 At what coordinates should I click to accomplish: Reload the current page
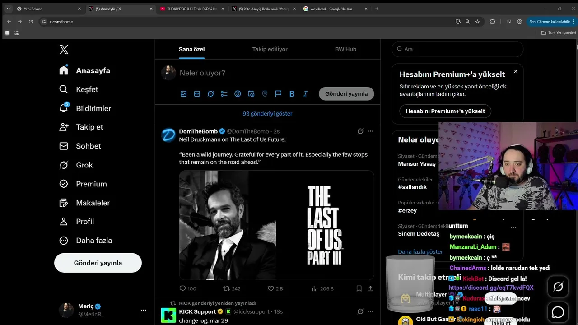pyautogui.click(x=31, y=22)
